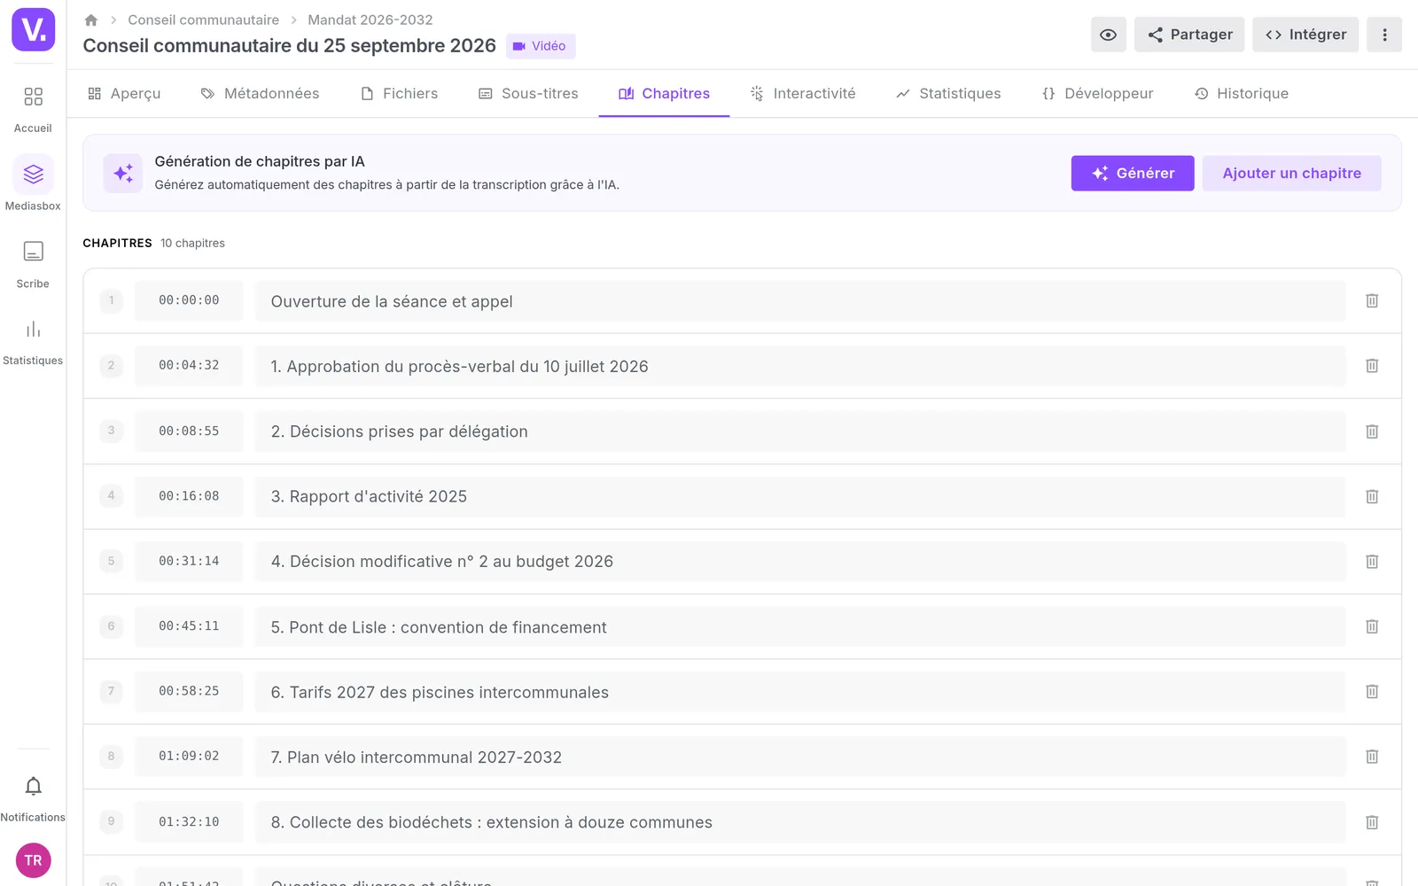Click the Générer button
The image size is (1418, 886).
[1133, 173]
